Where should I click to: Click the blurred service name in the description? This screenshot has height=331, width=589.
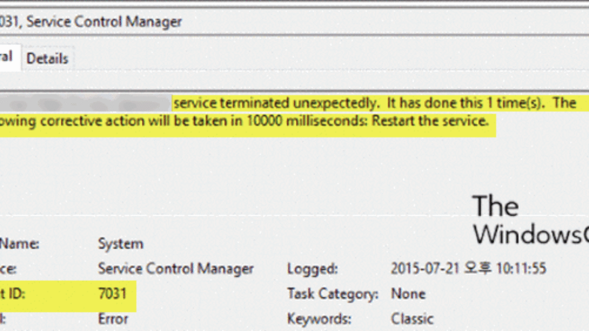(86, 103)
